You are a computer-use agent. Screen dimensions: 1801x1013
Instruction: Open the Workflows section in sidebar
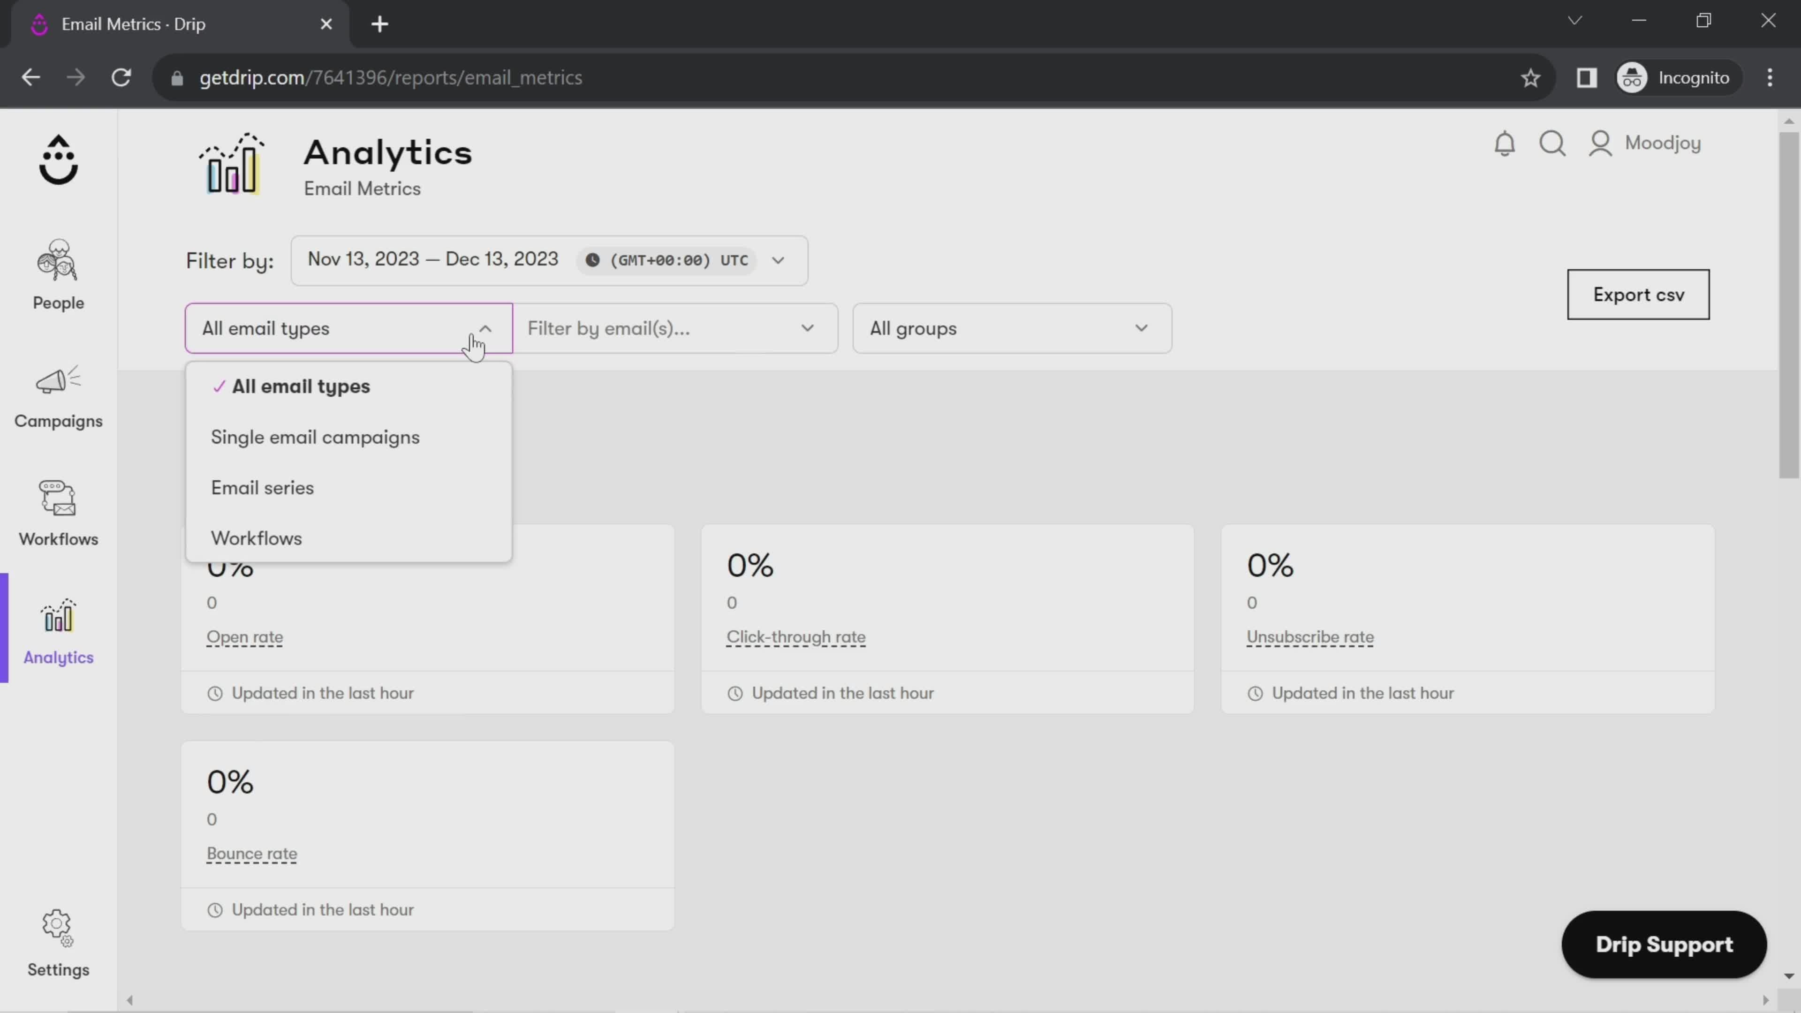click(x=58, y=514)
